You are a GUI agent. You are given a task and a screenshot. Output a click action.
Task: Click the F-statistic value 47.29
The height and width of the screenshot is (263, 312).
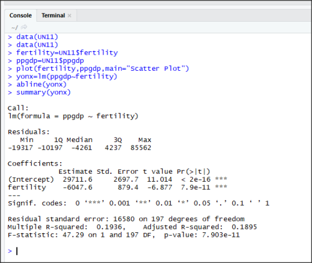tap(73, 235)
